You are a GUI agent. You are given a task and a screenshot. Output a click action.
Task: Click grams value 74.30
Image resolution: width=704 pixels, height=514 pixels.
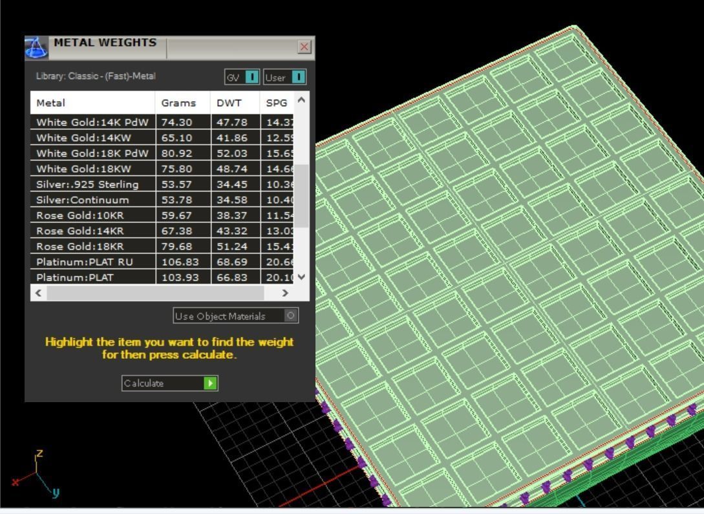pyautogui.click(x=177, y=122)
